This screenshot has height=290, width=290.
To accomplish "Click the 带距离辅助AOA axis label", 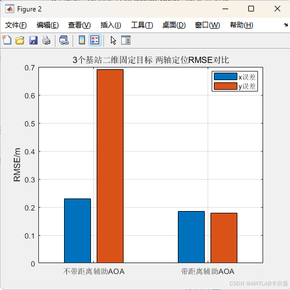I will (208, 271).
